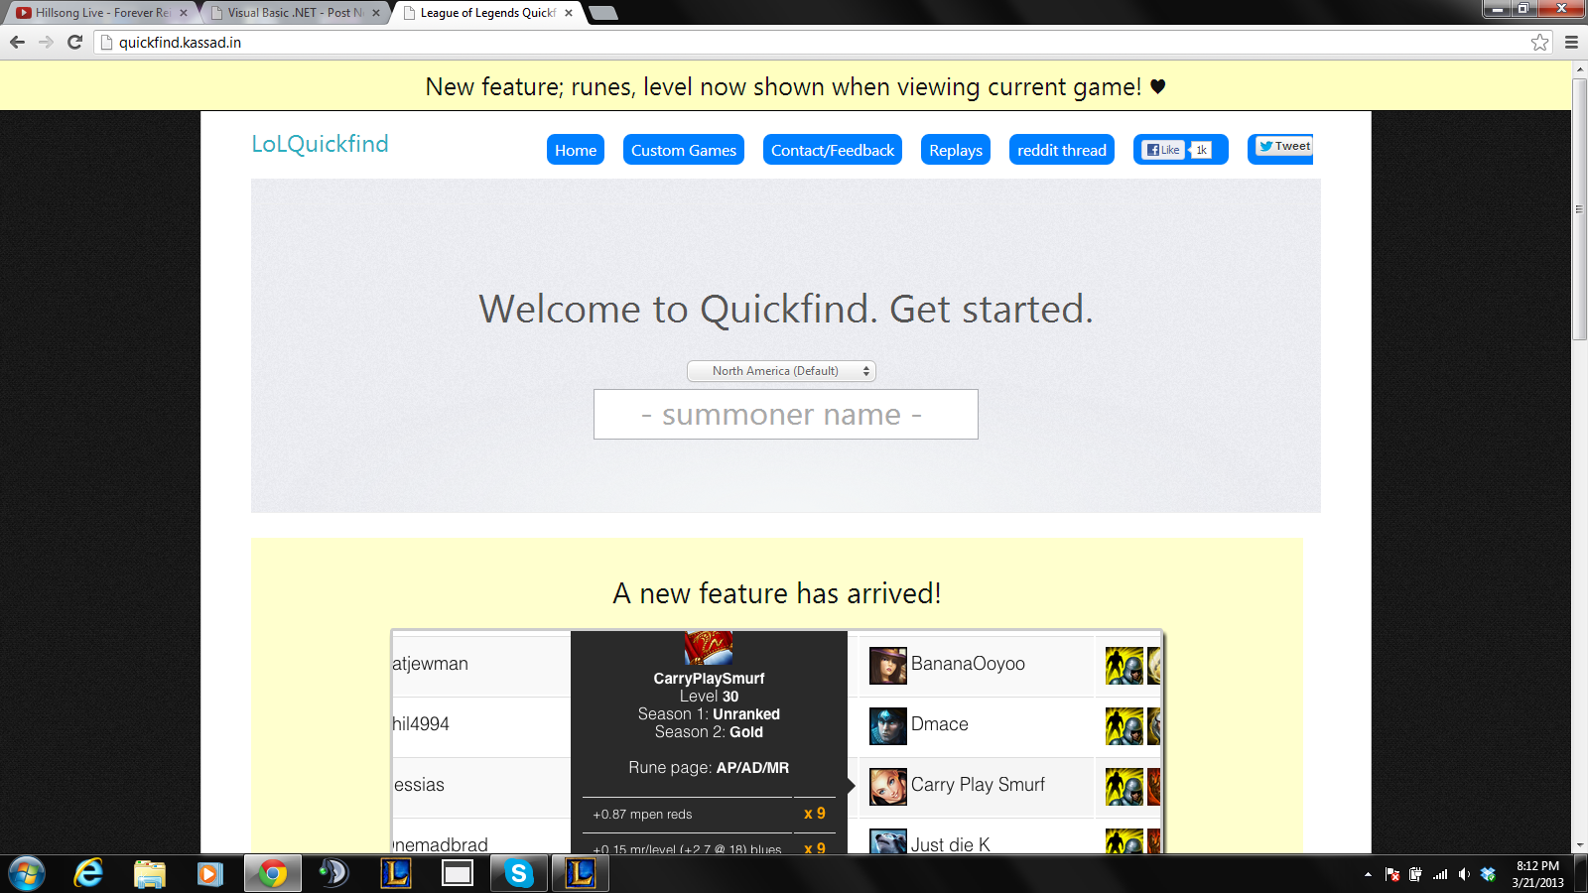Screen dimensions: 1588x893
Task: Click the Chrome taskbar icon
Action: tap(272, 874)
